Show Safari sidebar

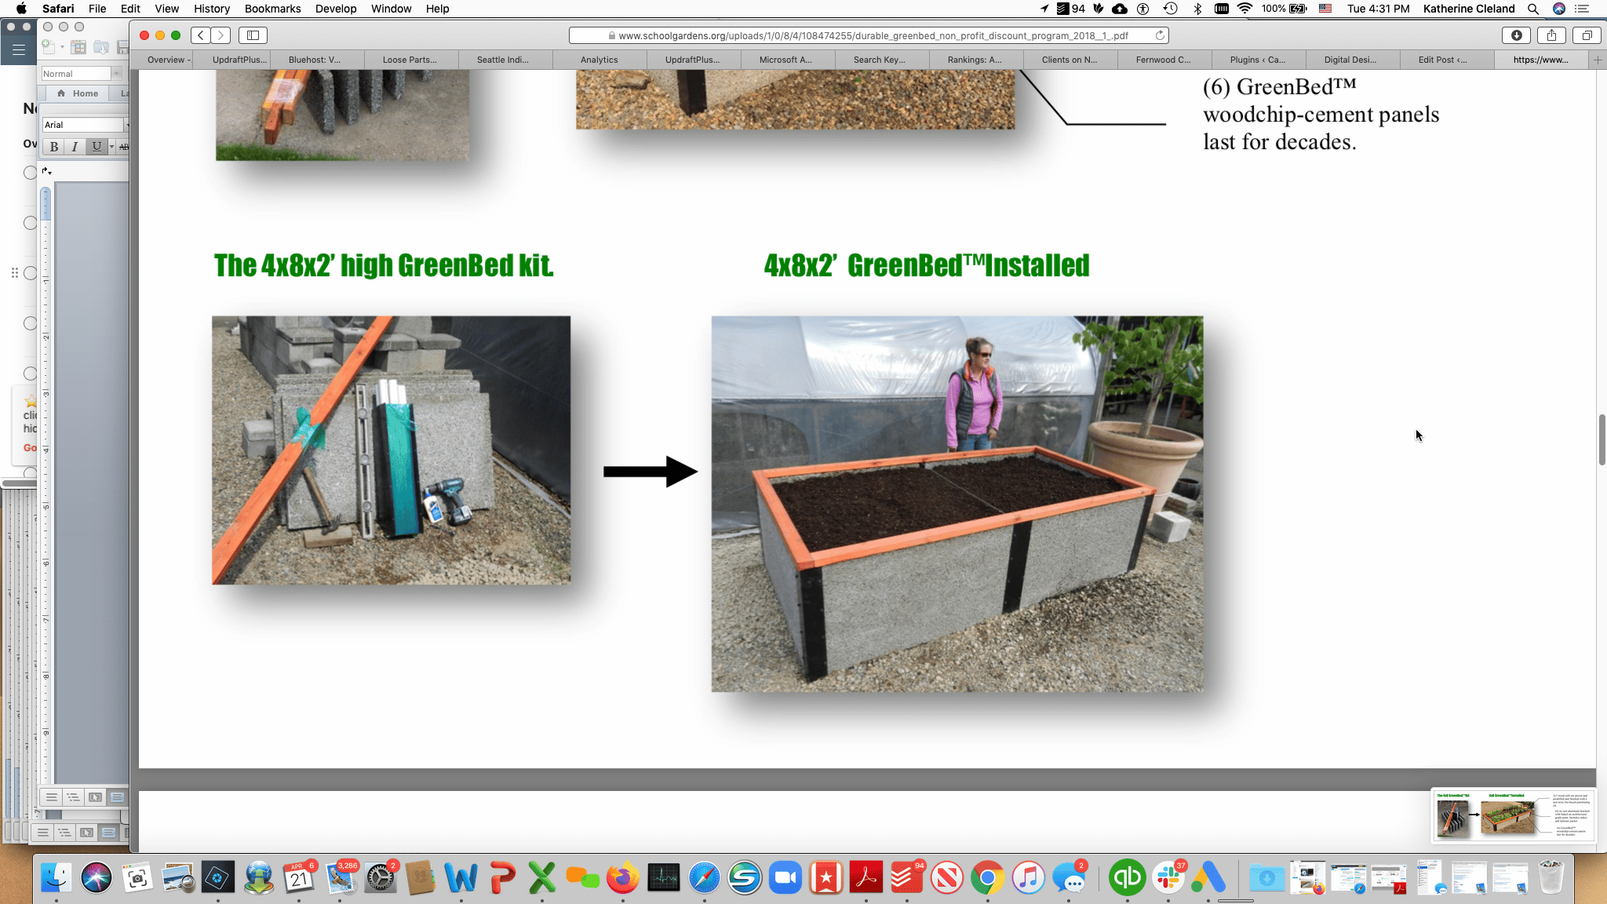coord(253,35)
